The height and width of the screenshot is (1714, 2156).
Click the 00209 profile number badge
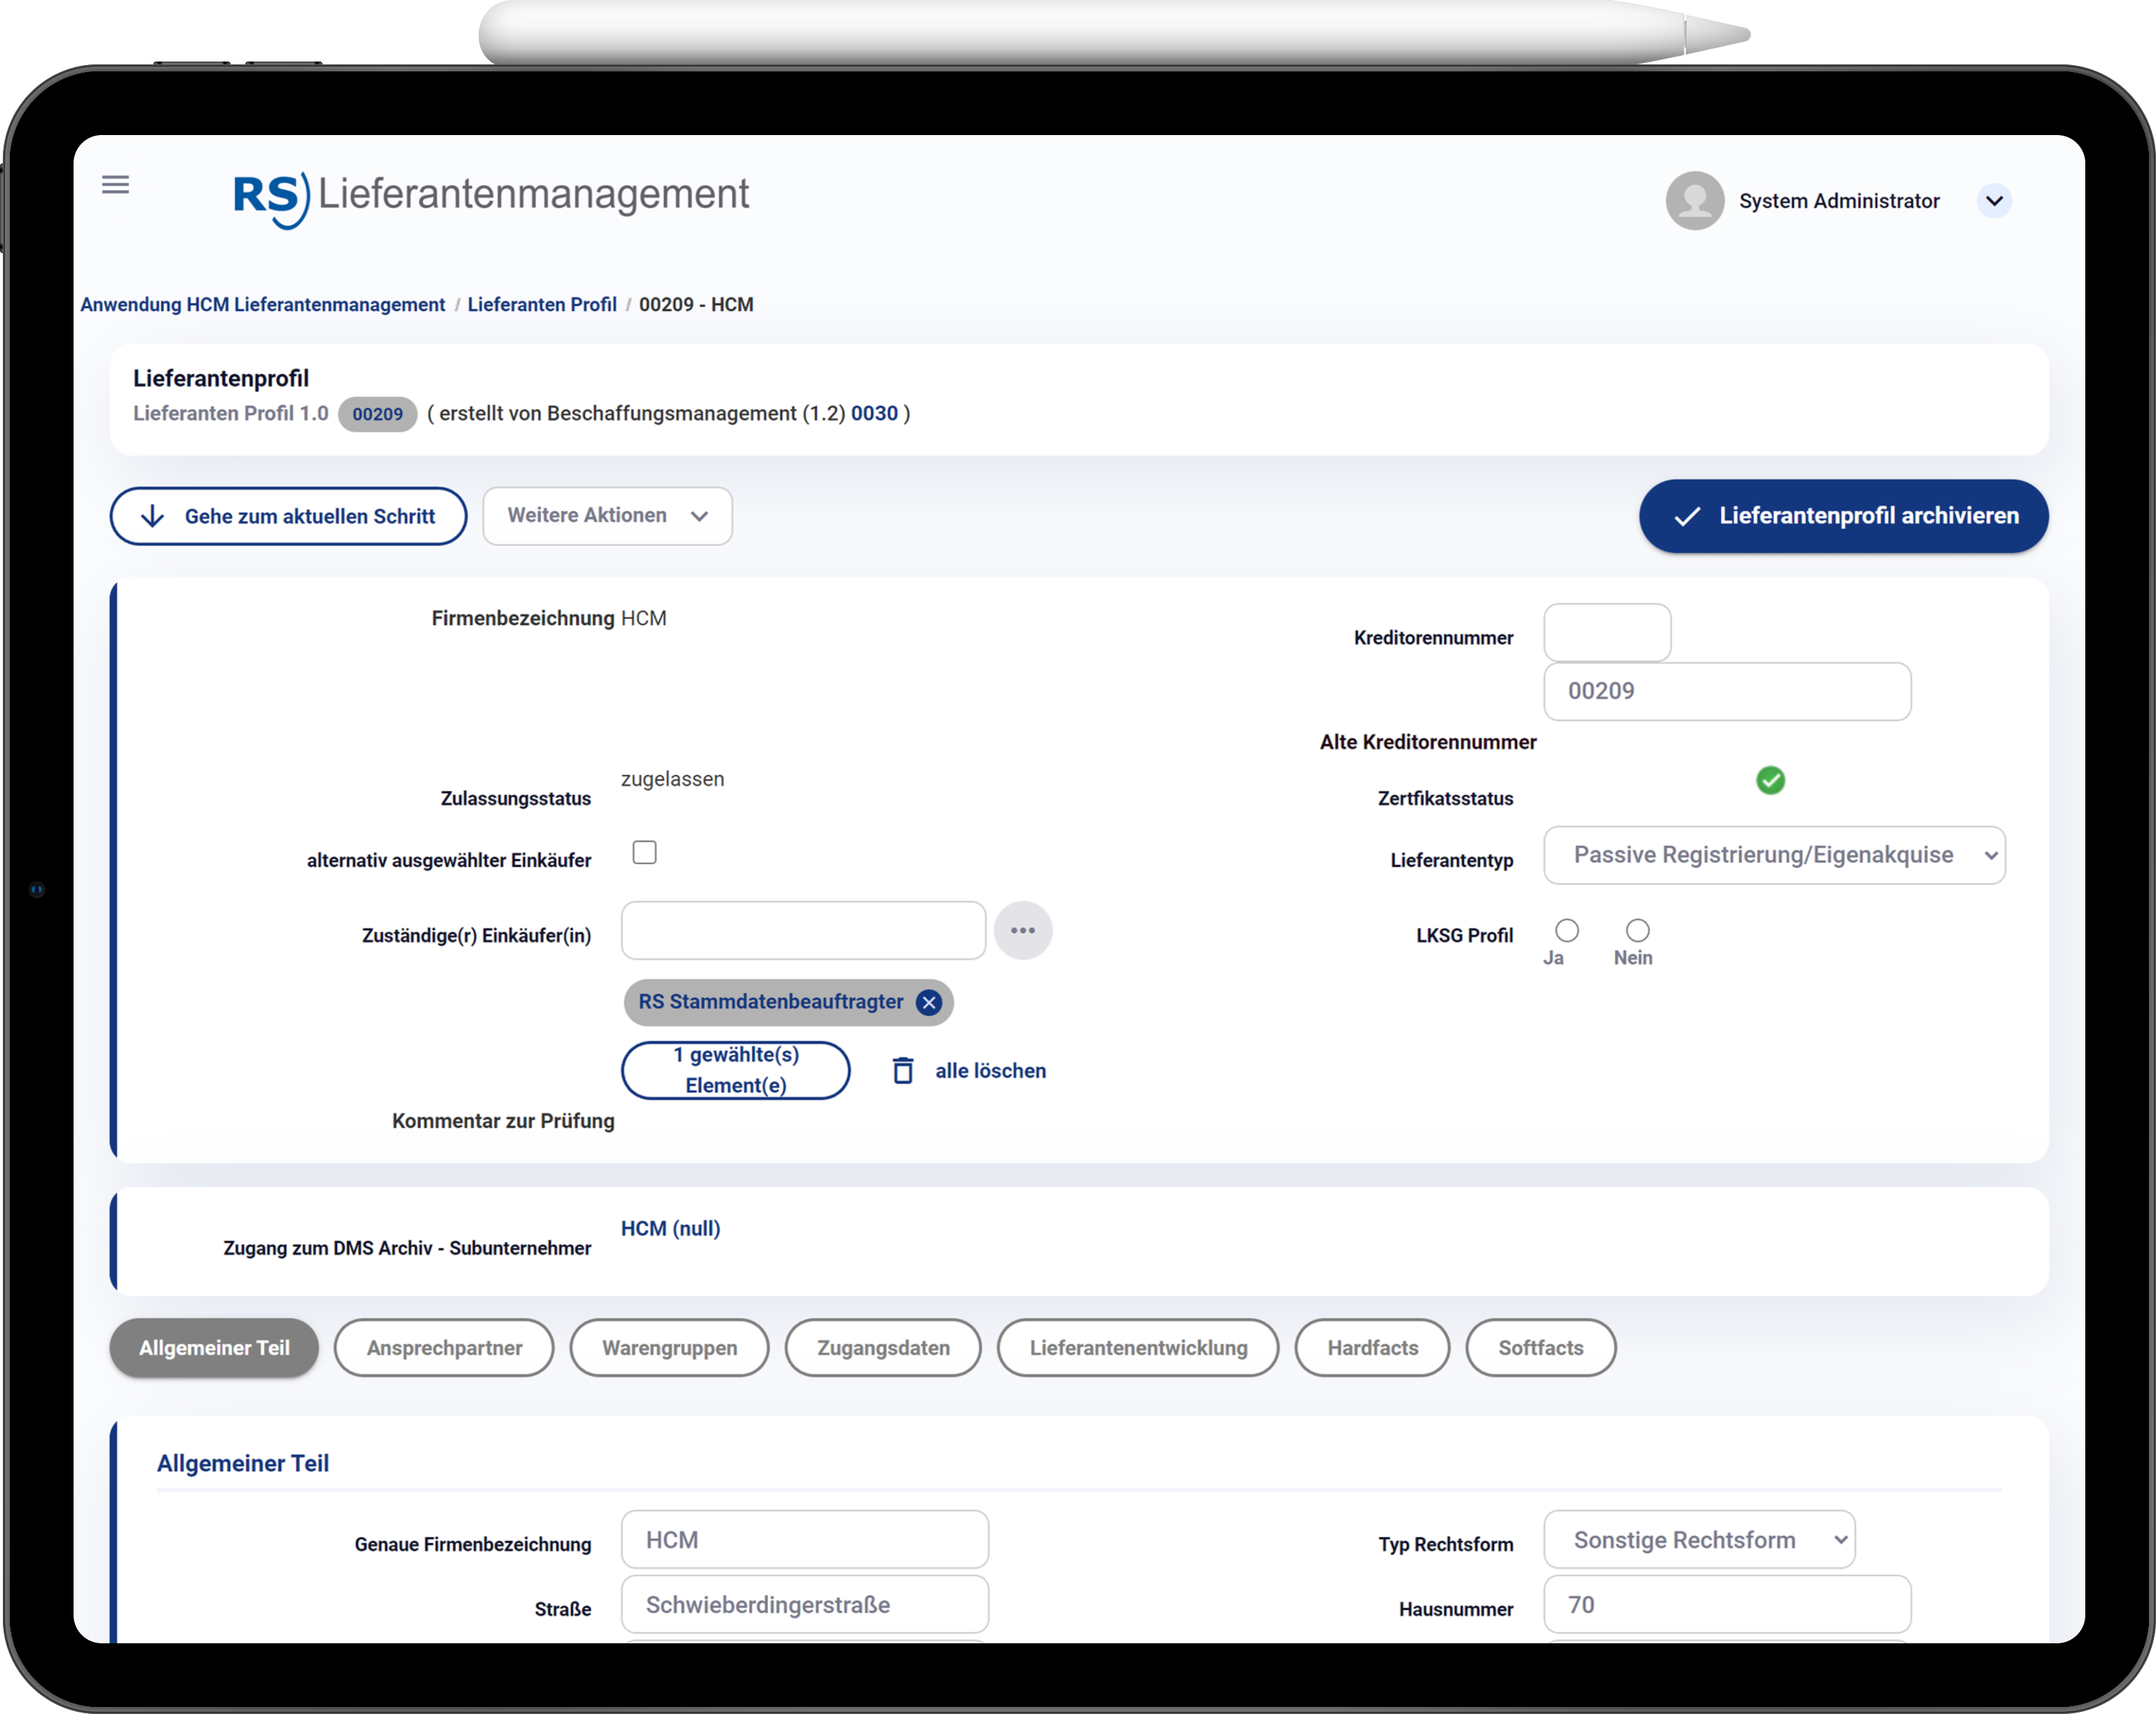377,414
